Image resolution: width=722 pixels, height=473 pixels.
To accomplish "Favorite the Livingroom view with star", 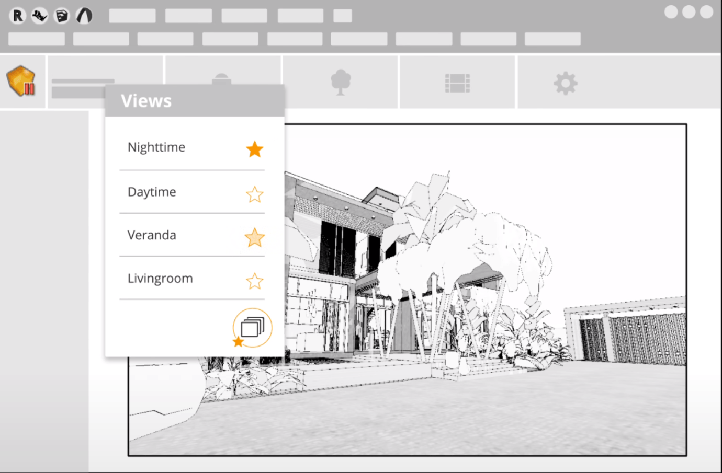I will tap(254, 281).
